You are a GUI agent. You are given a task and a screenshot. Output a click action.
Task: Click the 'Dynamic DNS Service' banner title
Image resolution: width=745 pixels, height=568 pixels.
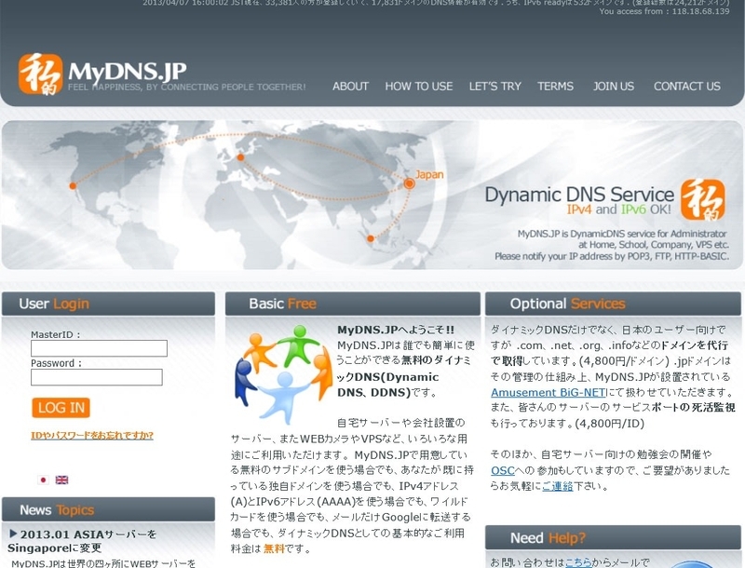coord(579,195)
